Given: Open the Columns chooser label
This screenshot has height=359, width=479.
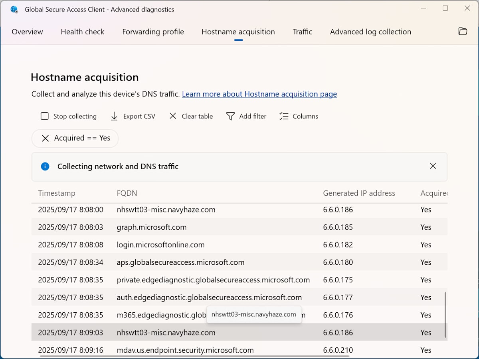Looking at the screenshot, I should pos(305,116).
